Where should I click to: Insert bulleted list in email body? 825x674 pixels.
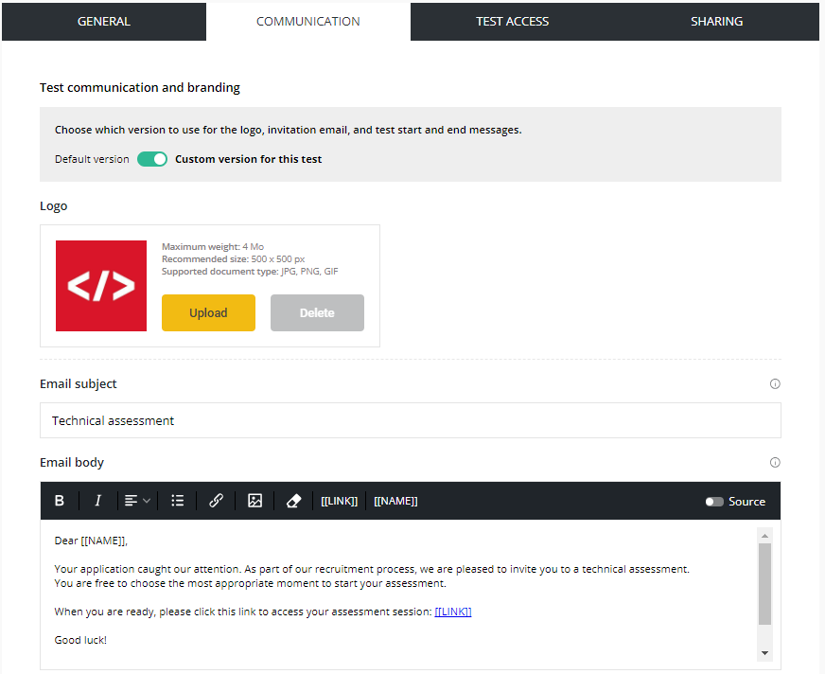177,501
